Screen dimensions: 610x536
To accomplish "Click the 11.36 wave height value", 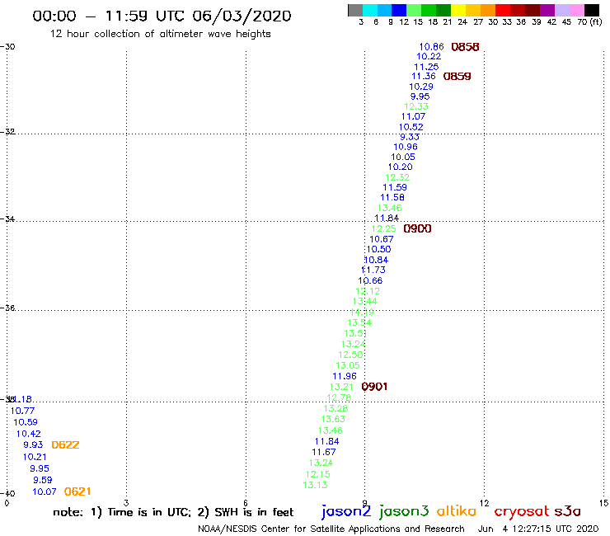I will (x=424, y=77).
